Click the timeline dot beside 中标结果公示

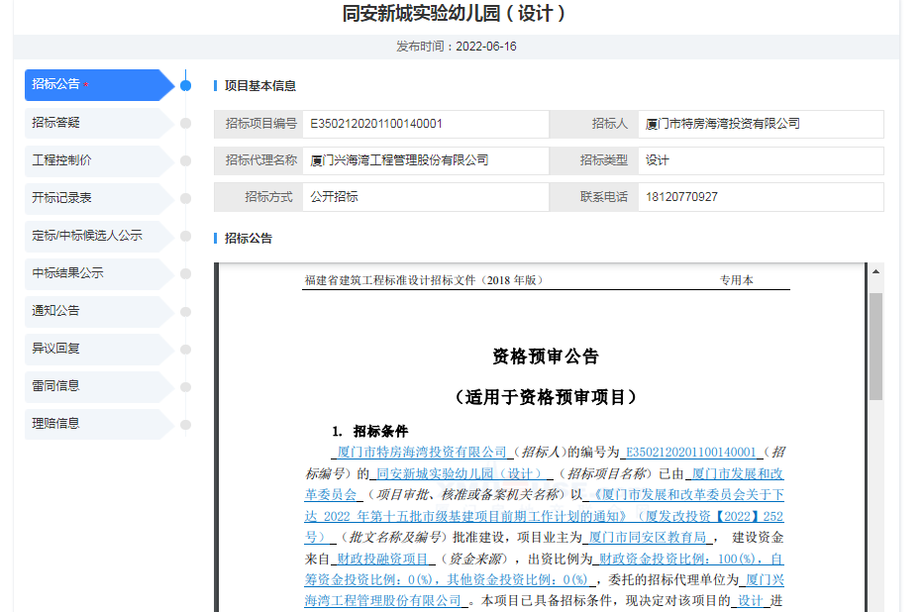point(185,273)
